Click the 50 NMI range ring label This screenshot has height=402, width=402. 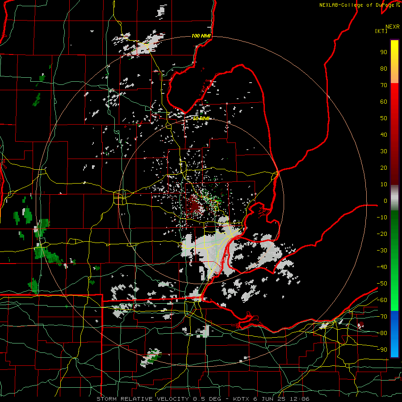[201, 118]
